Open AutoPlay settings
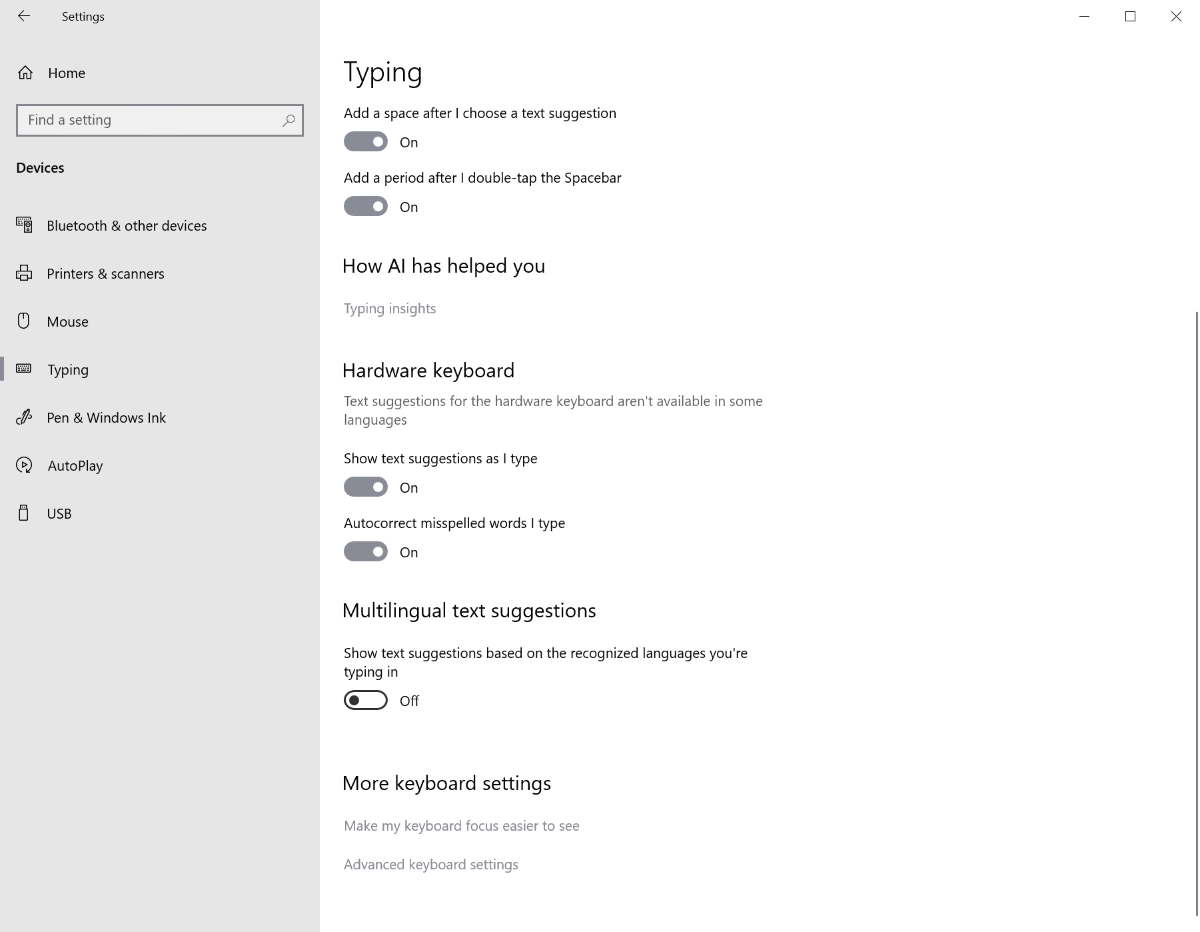 (x=75, y=465)
